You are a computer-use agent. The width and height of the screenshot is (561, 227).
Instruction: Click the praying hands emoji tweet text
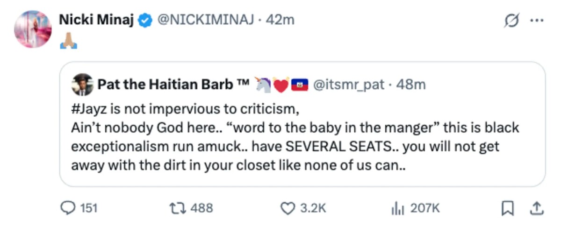(x=68, y=43)
